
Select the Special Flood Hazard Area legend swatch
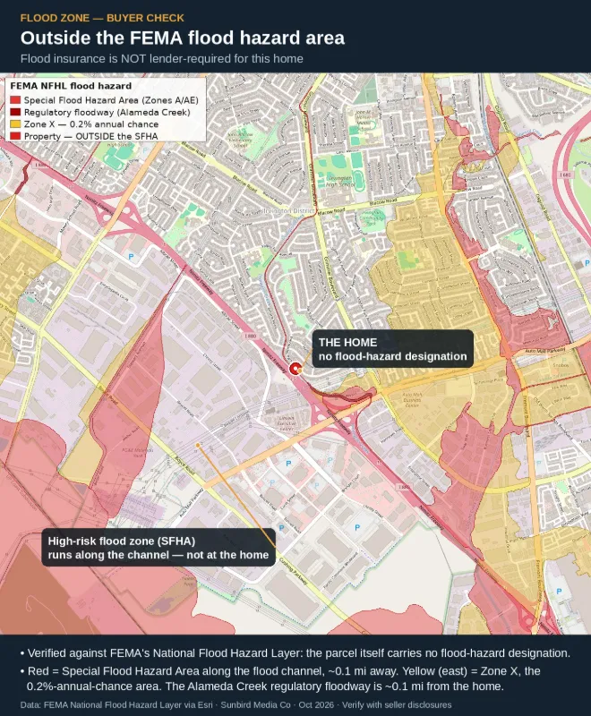click(15, 100)
